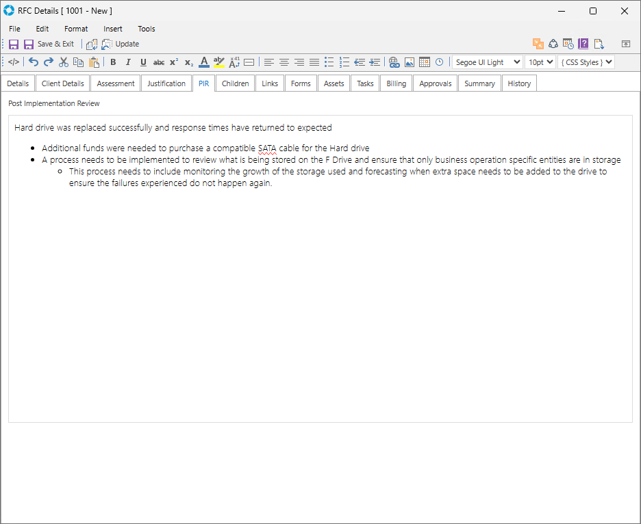
Task: Click the Cut scissors icon
Action: 64,62
